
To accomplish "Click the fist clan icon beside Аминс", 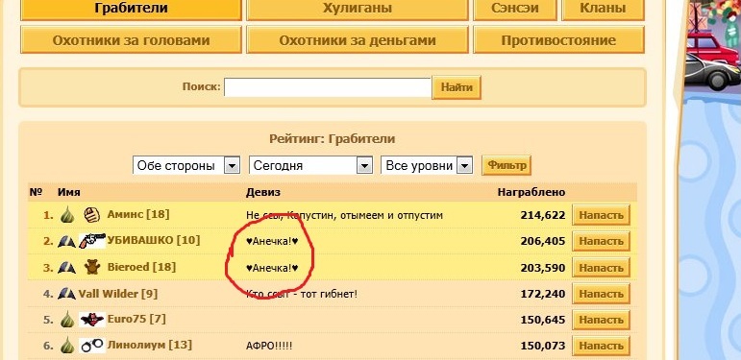I will [91, 215].
